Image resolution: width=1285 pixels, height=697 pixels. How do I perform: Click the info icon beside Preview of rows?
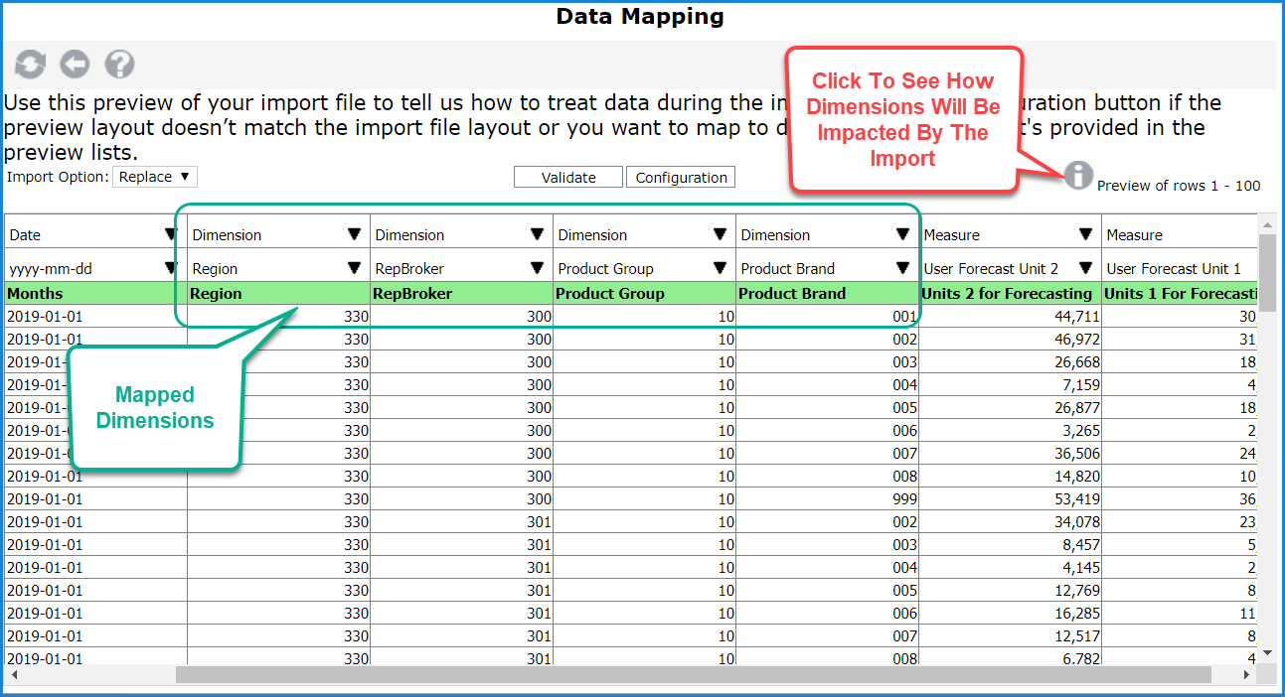click(x=1078, y=175)
